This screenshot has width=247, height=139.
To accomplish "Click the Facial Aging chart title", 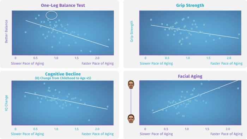I will (x=190, y=76).
